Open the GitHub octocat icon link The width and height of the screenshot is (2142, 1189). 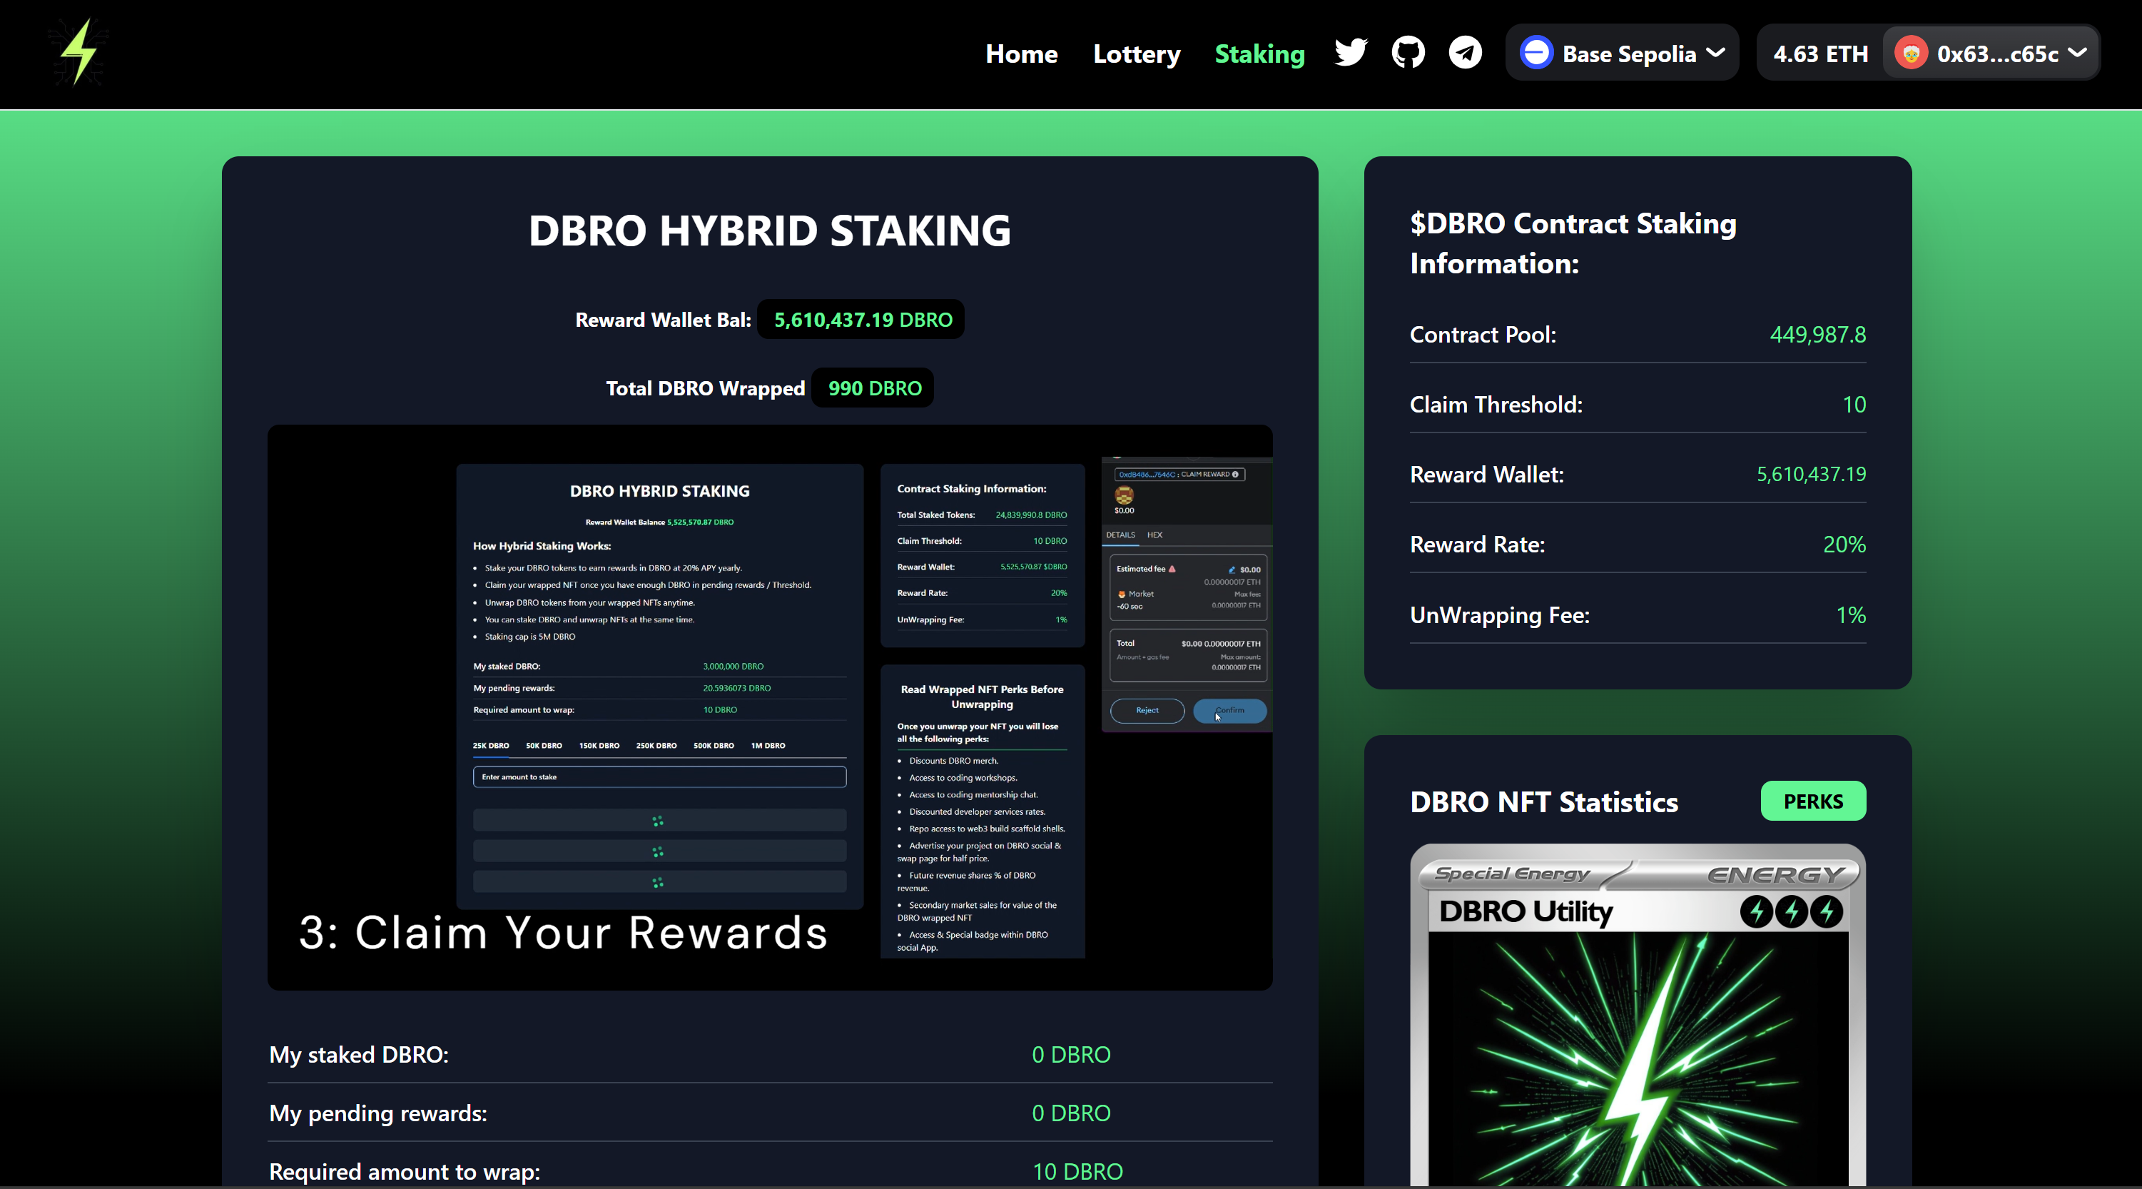1408,52
